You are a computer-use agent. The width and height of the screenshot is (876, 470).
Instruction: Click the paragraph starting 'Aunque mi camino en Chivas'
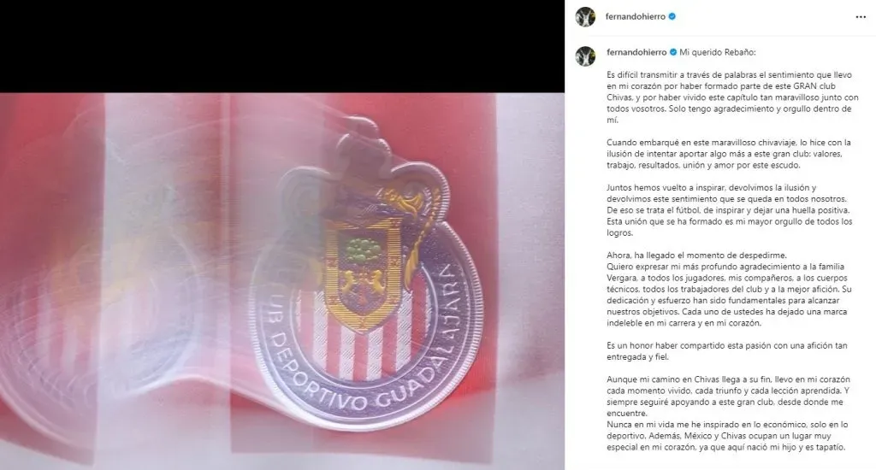pyautogui.click(x=729, y=397)
